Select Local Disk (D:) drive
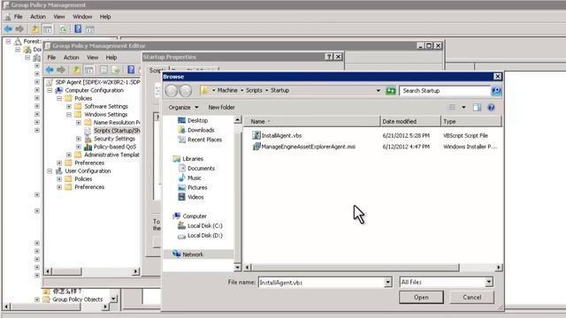Screen dimensions: 566x318 [200, 236]
